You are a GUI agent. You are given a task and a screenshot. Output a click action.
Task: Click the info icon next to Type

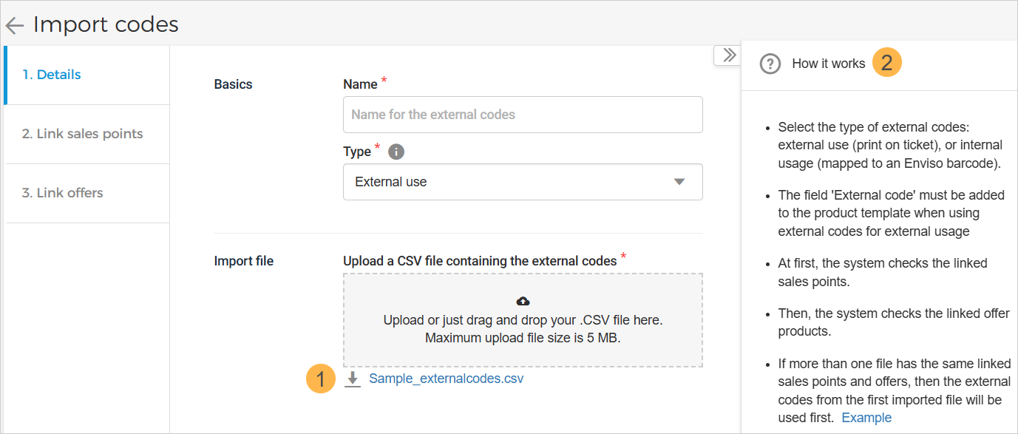[x=396, y=152]
